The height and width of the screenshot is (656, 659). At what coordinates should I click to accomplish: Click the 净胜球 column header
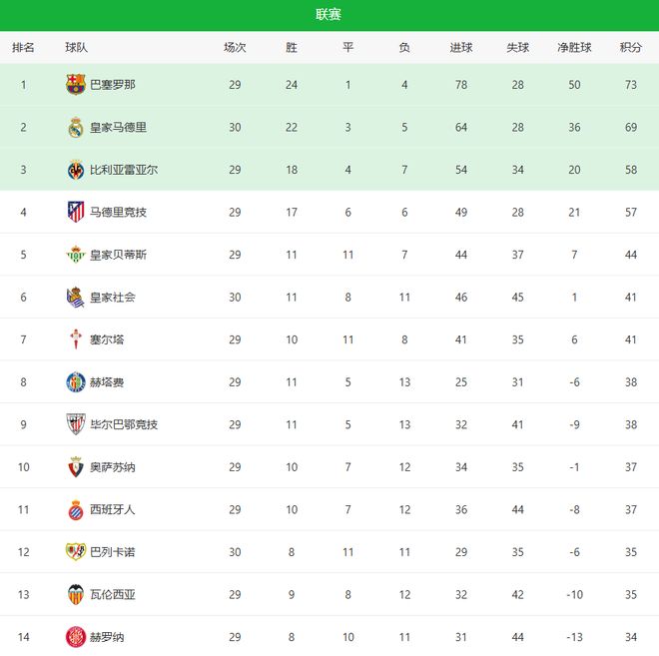click(x=574, y=47)
